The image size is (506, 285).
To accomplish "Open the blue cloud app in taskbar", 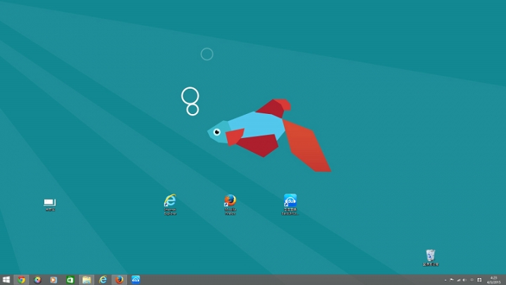I will [x=136, y=280].
